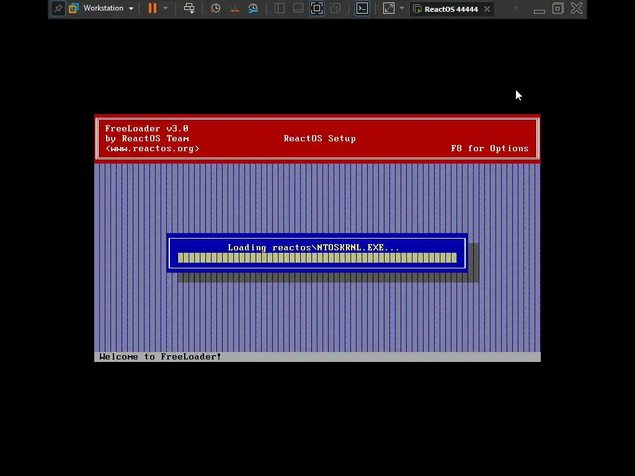Screen dimensions: 635x476
Task: Unpin the VMware fullscreen toolbar
Action: pos(58,8)
